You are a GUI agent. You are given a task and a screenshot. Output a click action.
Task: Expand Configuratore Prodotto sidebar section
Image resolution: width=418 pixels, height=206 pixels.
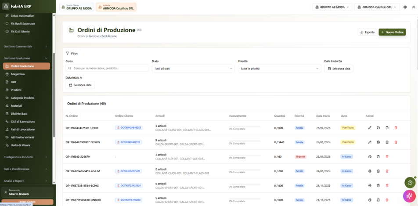pyautogui.click(x=25, y=157)
